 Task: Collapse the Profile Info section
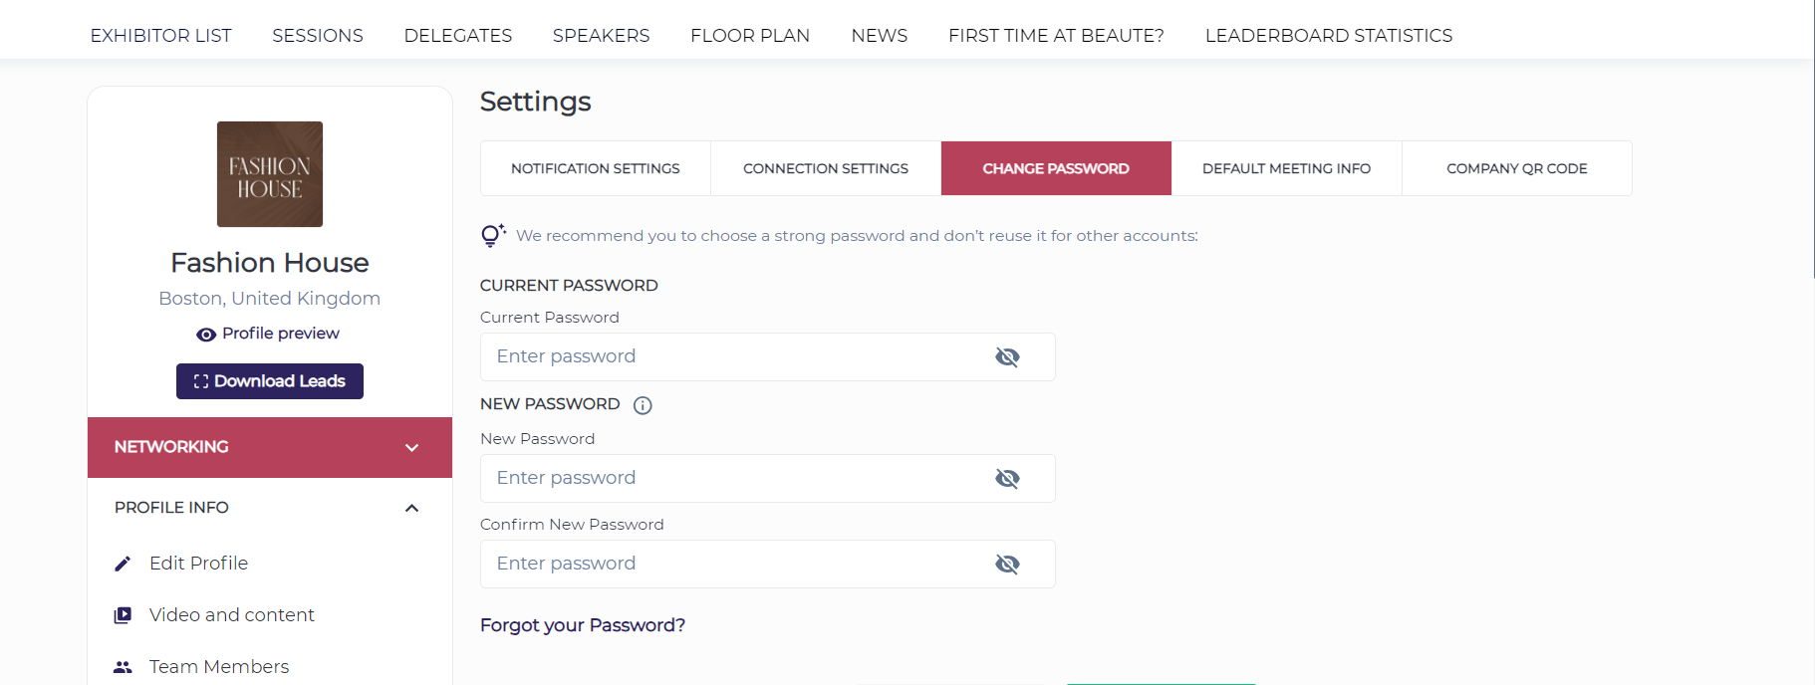coord(411,509)
